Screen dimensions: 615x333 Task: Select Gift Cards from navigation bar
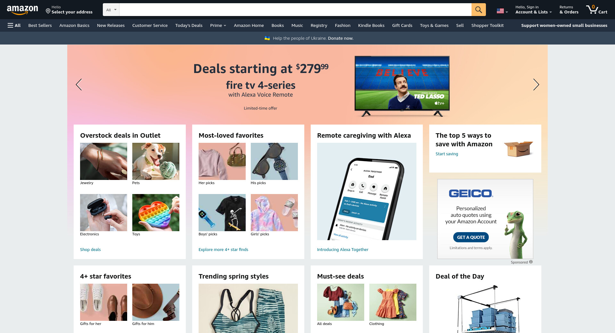[x=402, y=25]
